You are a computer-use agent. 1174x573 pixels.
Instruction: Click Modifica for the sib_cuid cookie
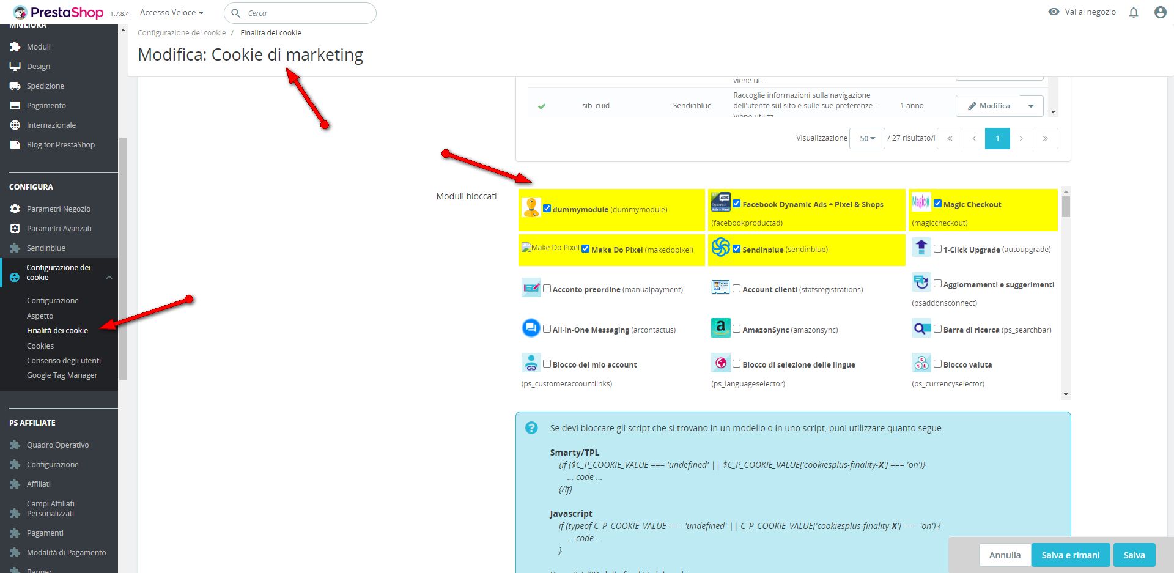(x=988, y=106)
